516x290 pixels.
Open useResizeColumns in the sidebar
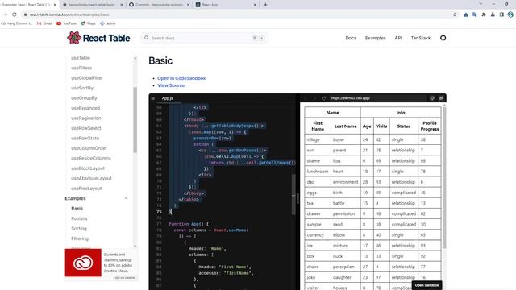click(x=91, y=158)
